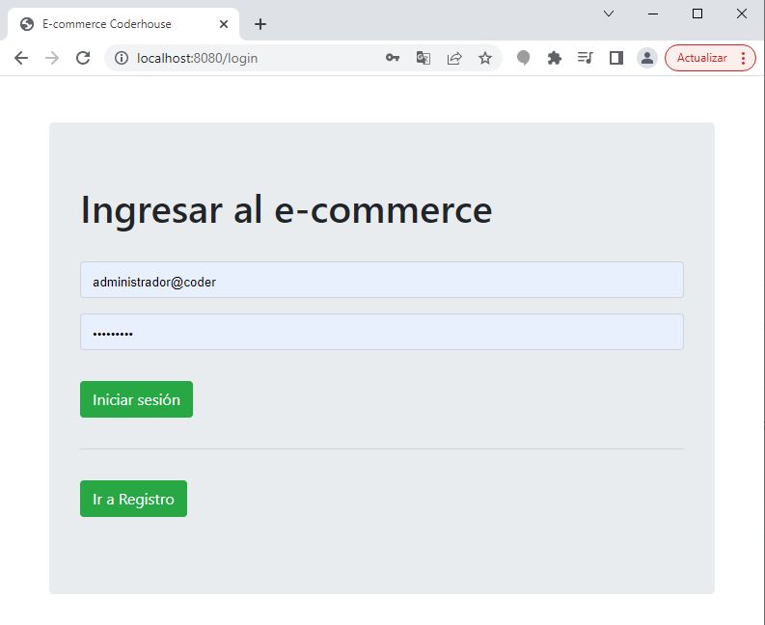Open Chrome three-dot menu

tap(743, 58)
